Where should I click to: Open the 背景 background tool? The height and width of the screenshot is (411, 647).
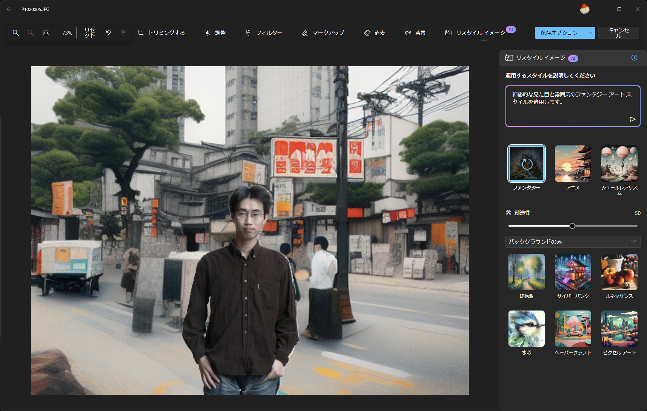click(414, 33)
